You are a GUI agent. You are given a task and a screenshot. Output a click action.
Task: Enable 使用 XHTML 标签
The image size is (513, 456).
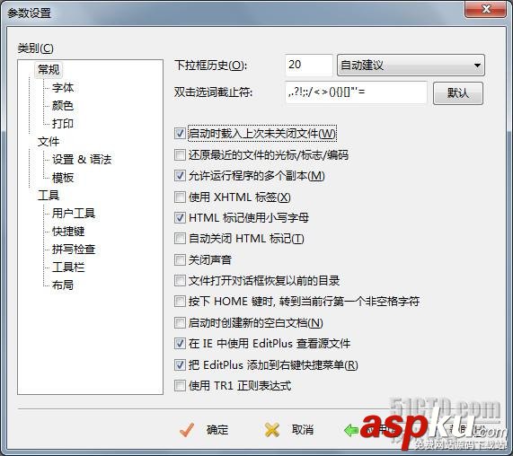point(180,197)
